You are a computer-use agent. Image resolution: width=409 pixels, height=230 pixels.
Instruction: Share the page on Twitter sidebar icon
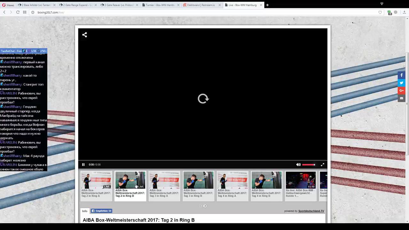click(x=402, y=83)
